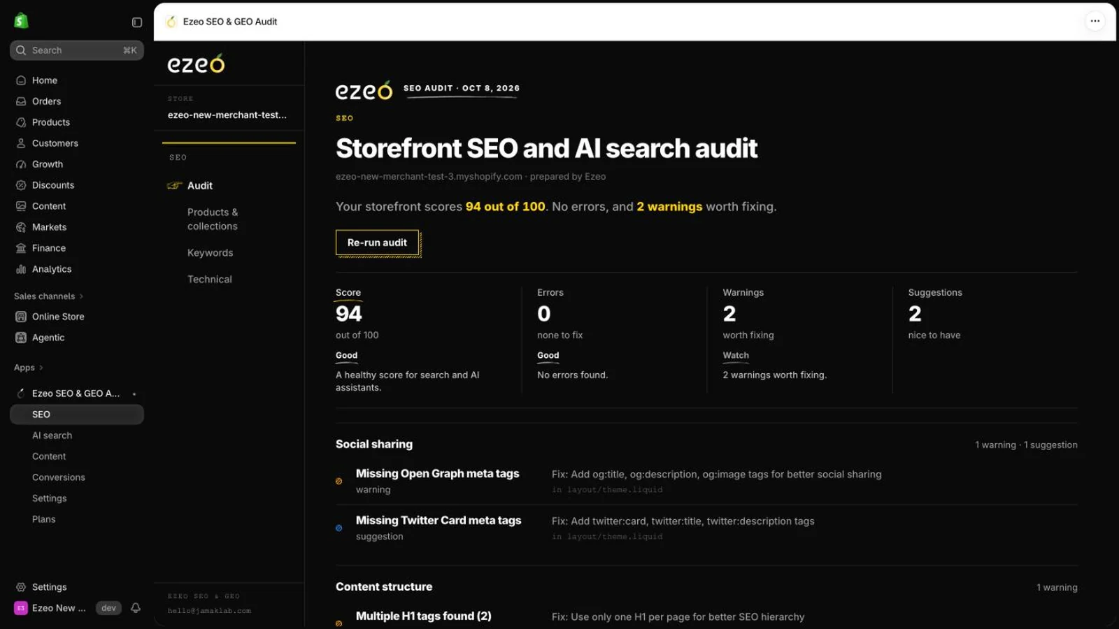Open Keywords nav item

click(x=211, y=253)
